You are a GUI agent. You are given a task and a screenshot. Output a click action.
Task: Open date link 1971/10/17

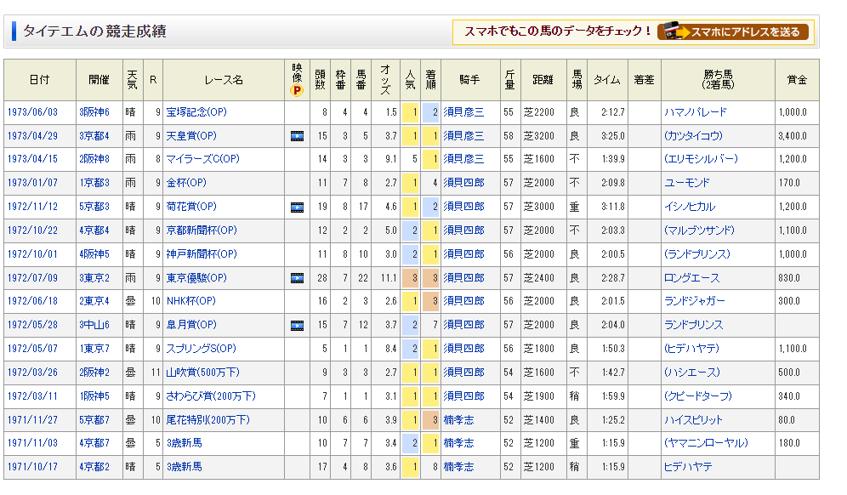coord(32,467)
